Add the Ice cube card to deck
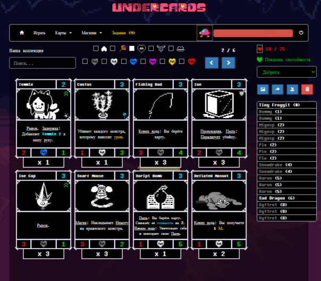This screenshot has width=321, height=281. click(219, 118)
